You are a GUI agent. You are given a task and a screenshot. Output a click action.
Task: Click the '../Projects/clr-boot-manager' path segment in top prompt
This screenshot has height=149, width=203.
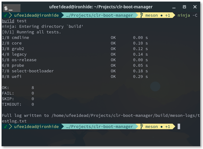coord(100,15)
